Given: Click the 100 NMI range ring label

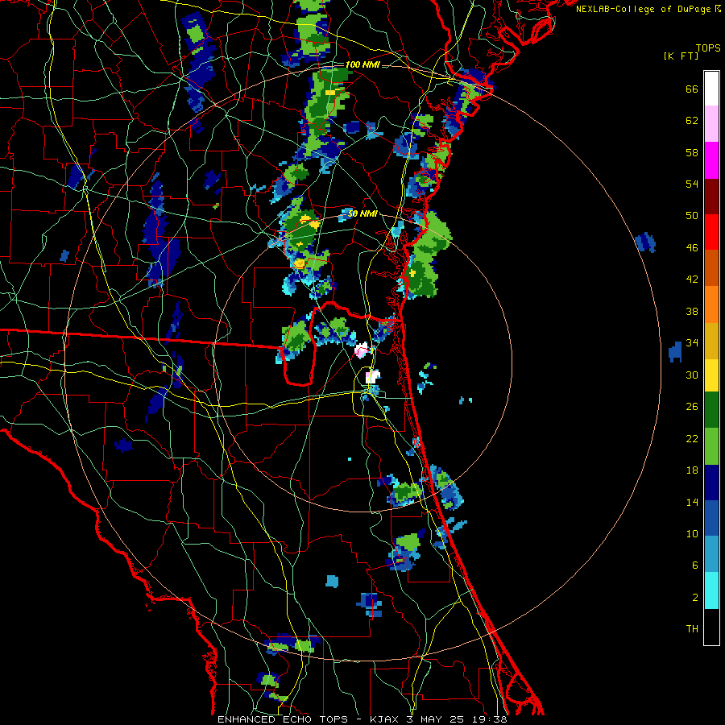Looking at the screenshot, I should coord(362,64).
